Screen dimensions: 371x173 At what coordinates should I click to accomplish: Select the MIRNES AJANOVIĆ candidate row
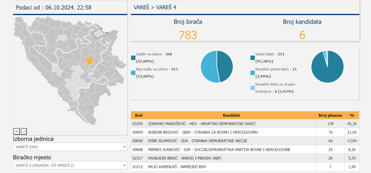245,150
